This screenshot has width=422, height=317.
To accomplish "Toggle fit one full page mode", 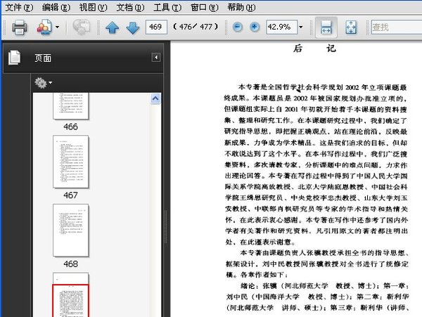I will (x=351, y=27).
